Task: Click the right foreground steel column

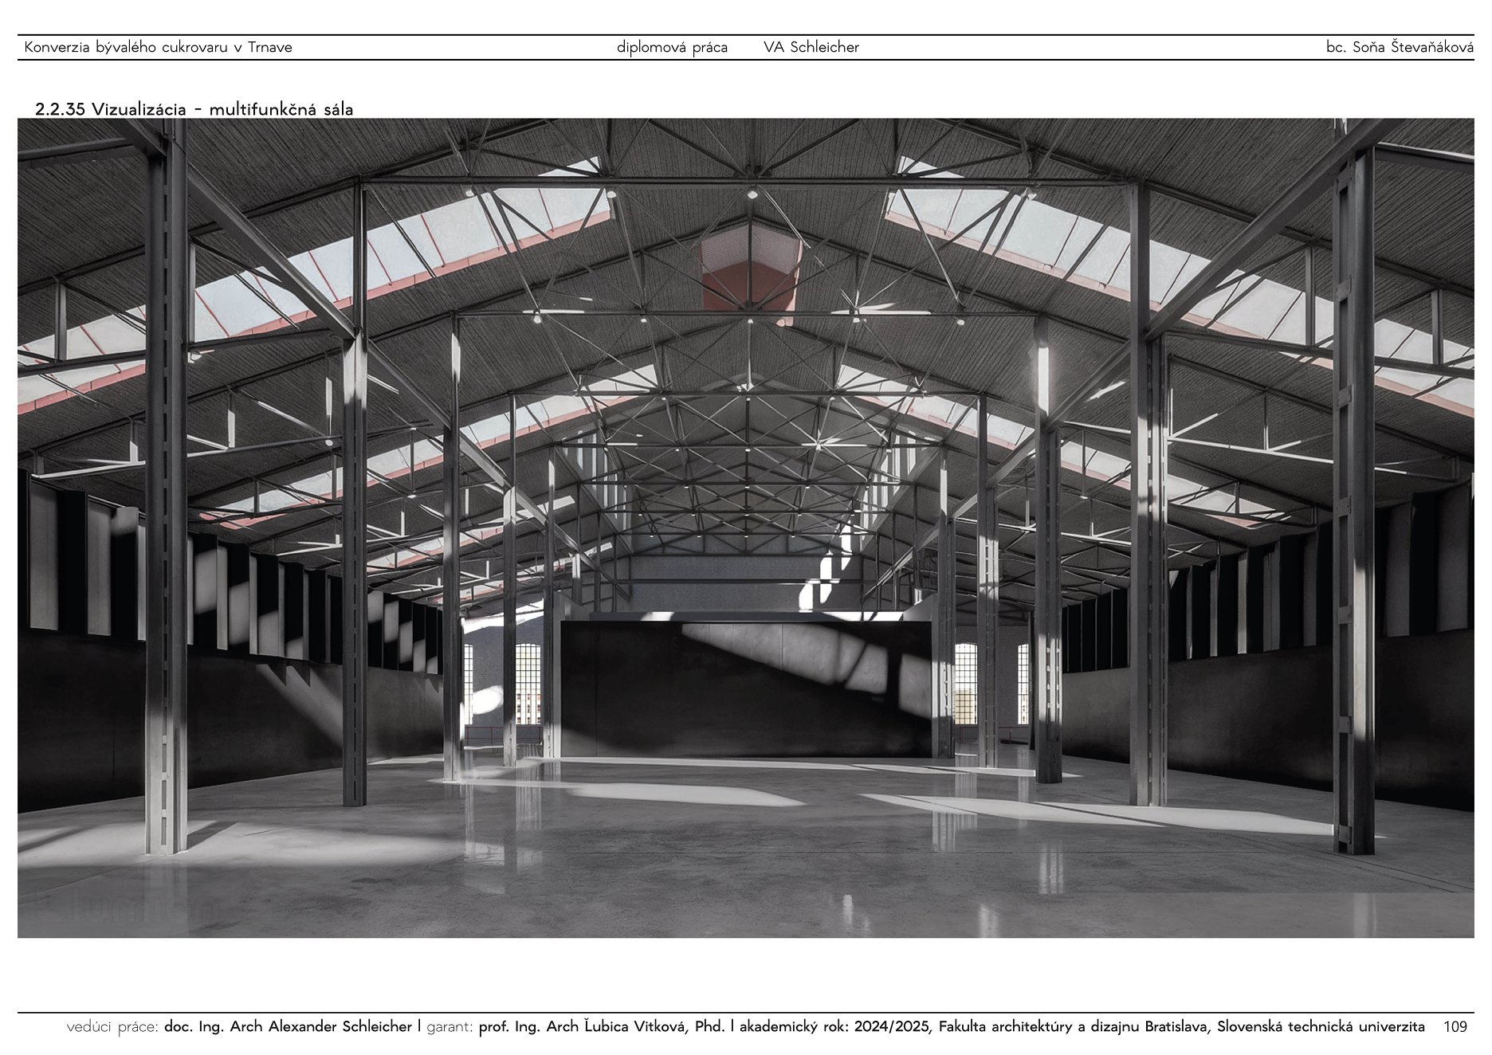Action: click(x=1353, y=502)
